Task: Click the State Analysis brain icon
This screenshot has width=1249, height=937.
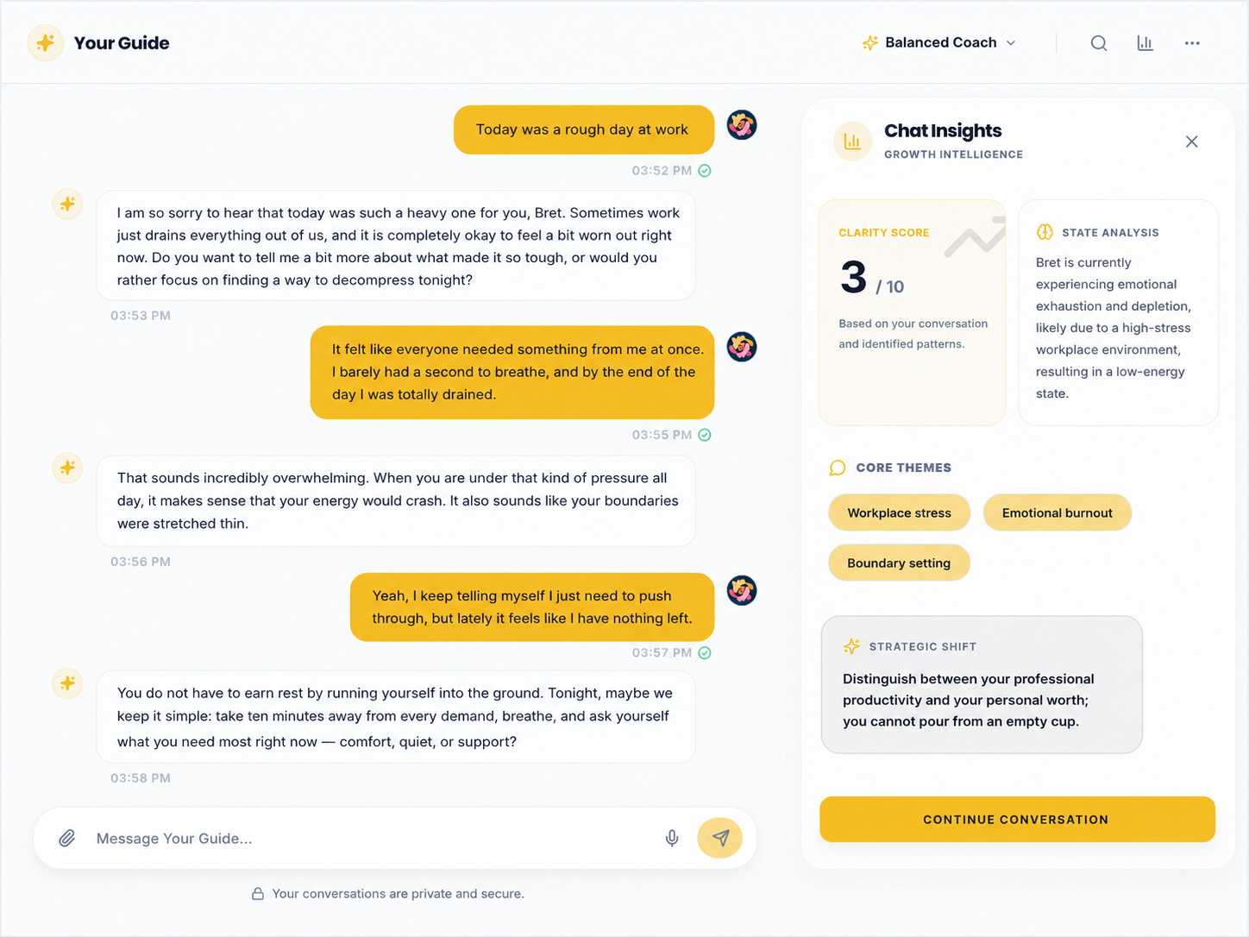Action: (1045, 232)
